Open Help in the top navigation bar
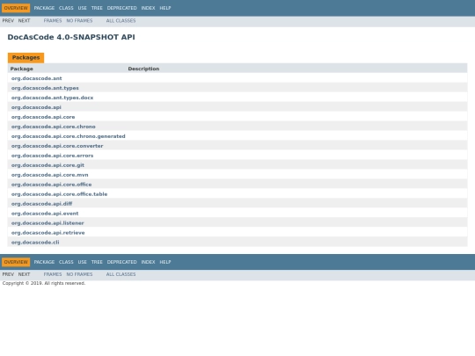 [165, 8]
